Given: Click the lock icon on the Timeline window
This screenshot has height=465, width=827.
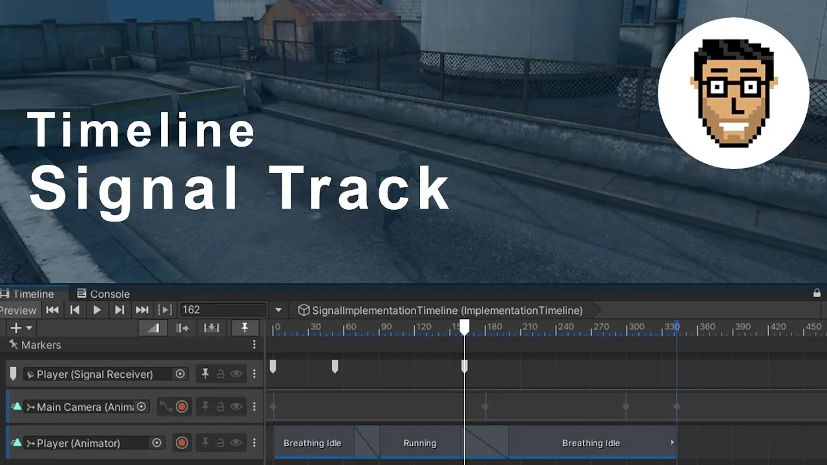Looking at the screenshot, I should point(817,293).
